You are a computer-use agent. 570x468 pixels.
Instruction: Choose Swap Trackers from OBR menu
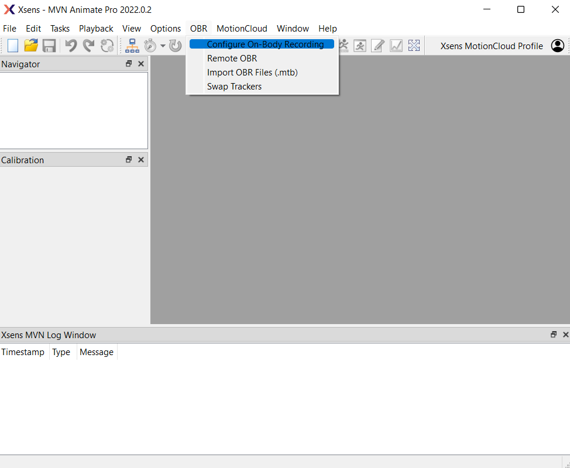tap(234, 87)
